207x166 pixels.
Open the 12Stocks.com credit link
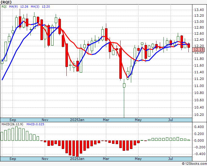(x=194, y=164)
